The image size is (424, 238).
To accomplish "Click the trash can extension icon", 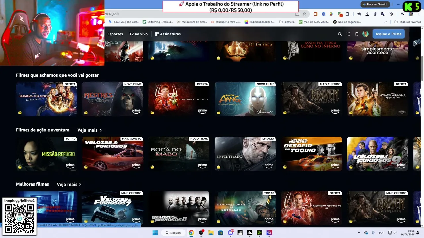I will click(x=375, y=14).
